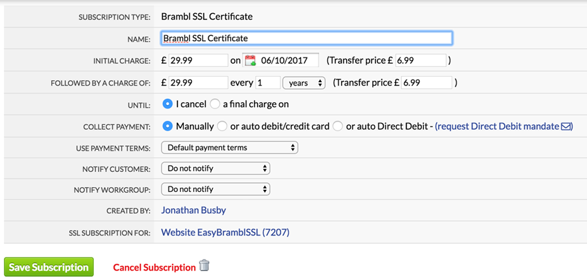Click the 'NAME:' label
The width and height of the screenshot is (587, 279).
[x=140, y=39]
